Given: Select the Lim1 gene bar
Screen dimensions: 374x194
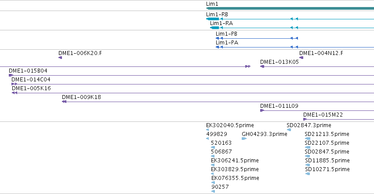Looking at the screenshot, I should [290, 9].
